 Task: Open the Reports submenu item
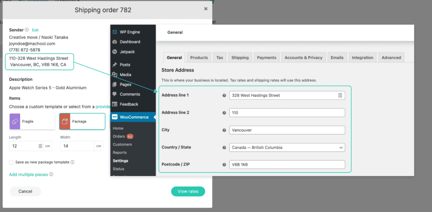[119, 152]
